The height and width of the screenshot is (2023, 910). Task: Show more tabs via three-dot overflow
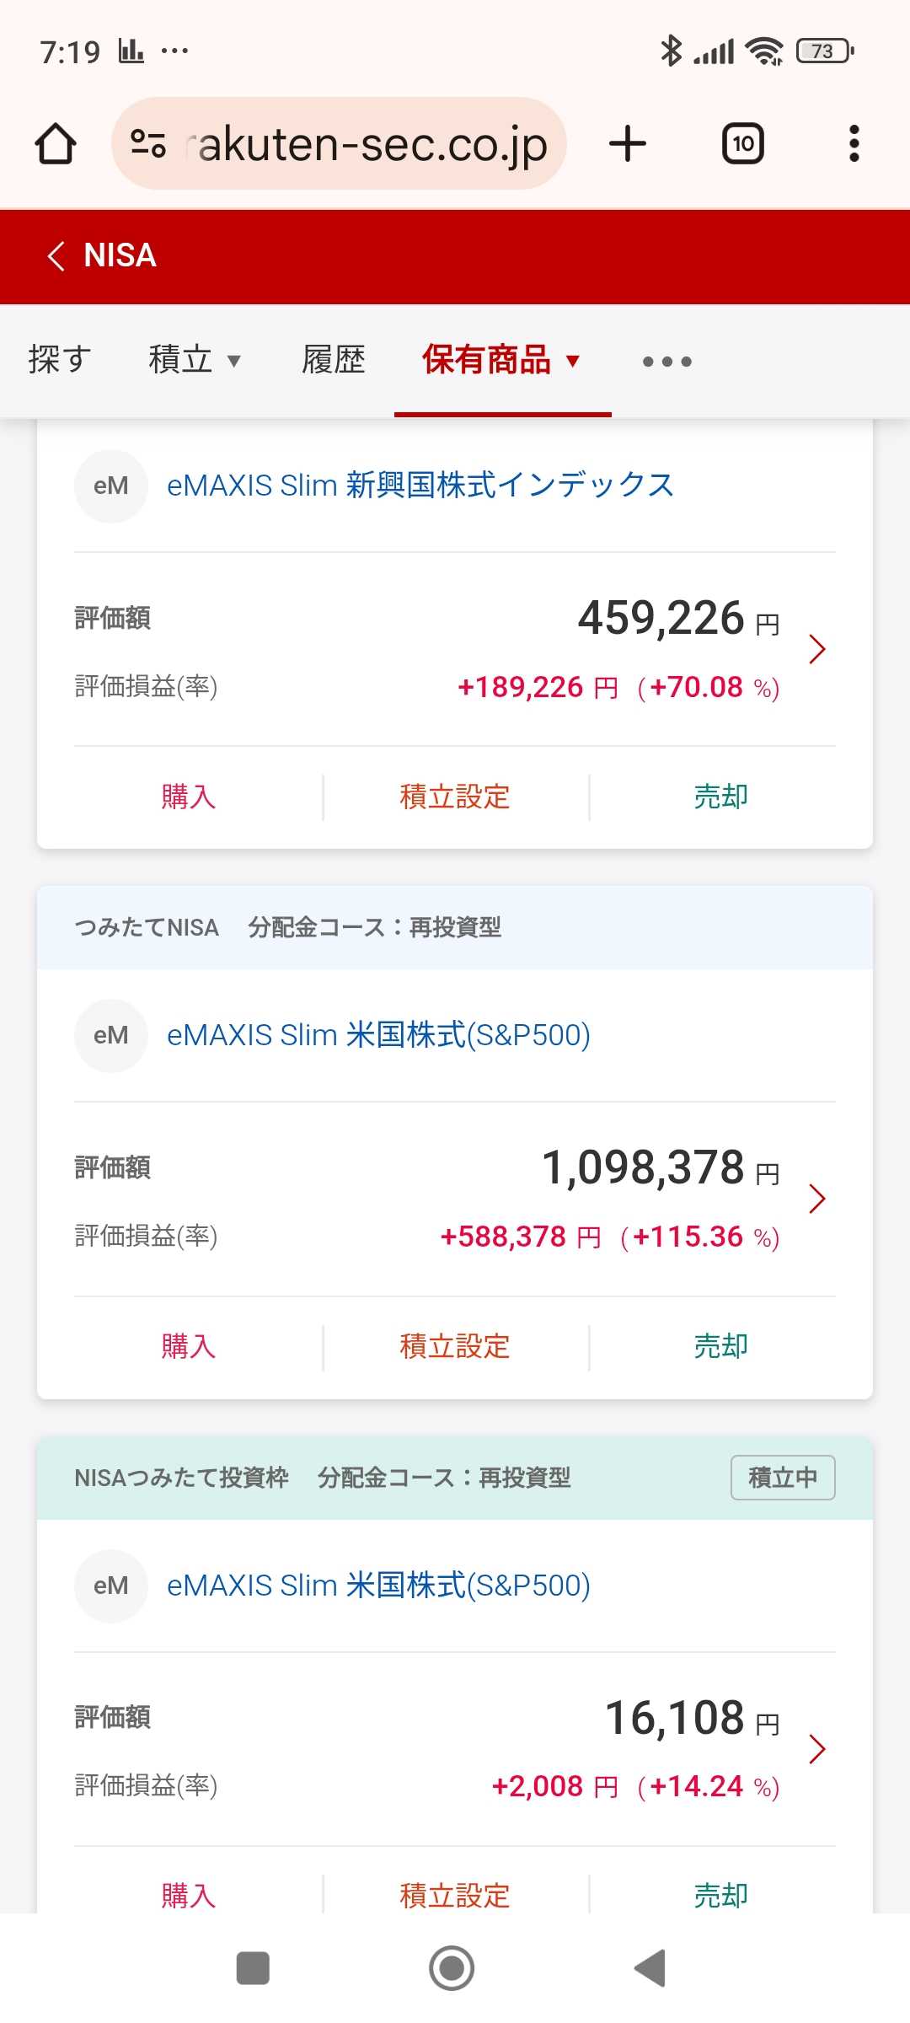tap(666, 362)
